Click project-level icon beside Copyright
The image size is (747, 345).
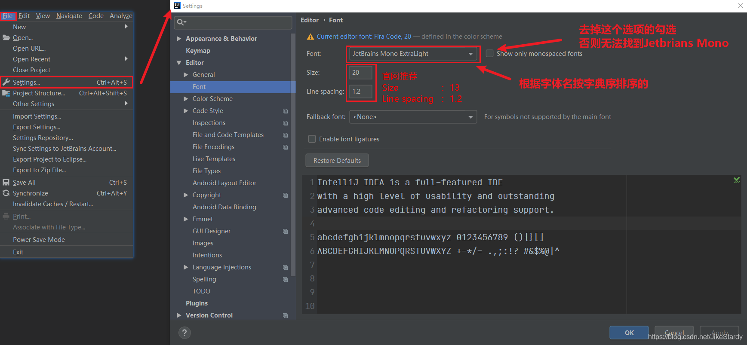285,195
